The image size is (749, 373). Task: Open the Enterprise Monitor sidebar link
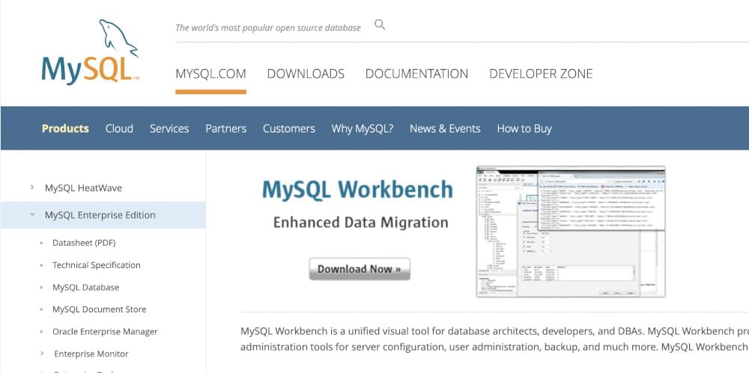91,354
